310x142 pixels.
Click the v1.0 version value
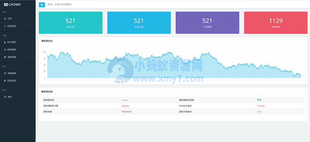tap(259, 112)
